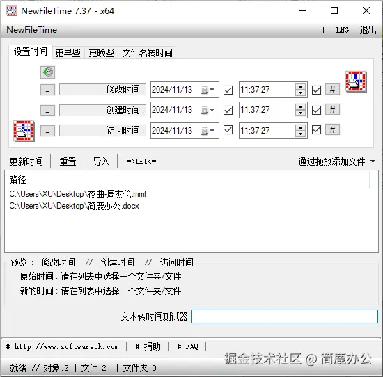Image resolution: width=383 pixels, height=377 pixels.
Task: Open the # menu in the header
Action: 322,30
